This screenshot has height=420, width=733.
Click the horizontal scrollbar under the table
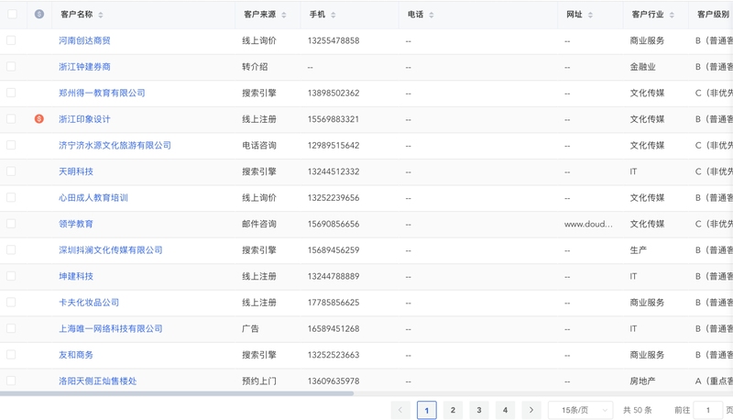(x=177, y=393)
